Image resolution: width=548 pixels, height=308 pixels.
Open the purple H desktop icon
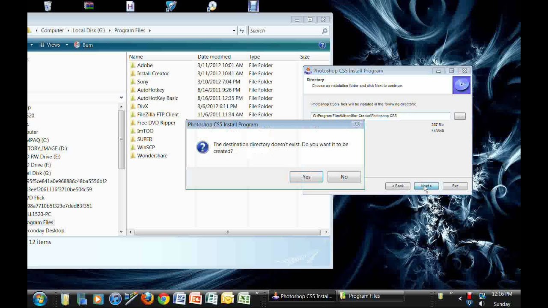(130, 6)
